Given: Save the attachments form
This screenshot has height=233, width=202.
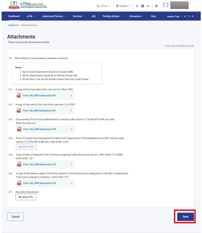Looking at the screenshot, I should point(185,217).
